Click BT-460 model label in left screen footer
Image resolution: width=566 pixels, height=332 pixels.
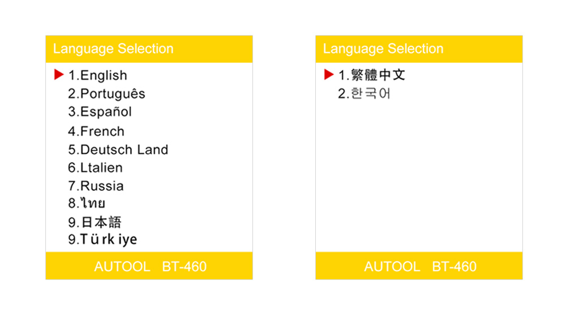(185, 266)
